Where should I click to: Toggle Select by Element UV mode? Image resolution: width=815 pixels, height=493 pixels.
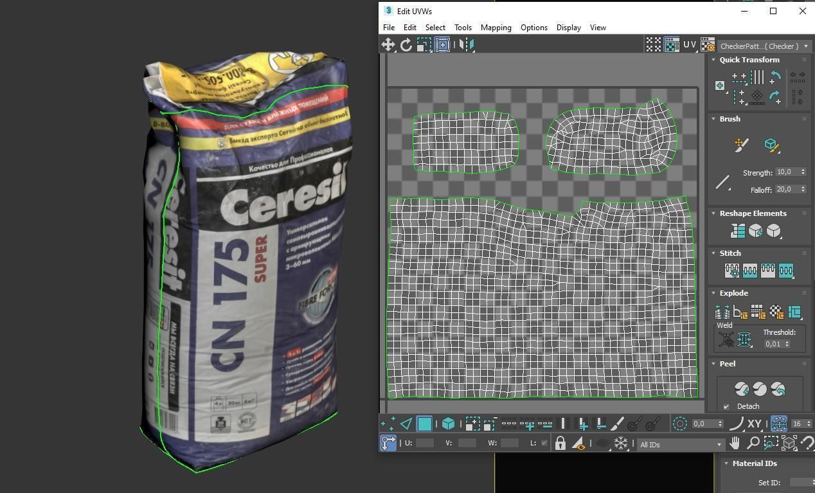coord(448,424)
